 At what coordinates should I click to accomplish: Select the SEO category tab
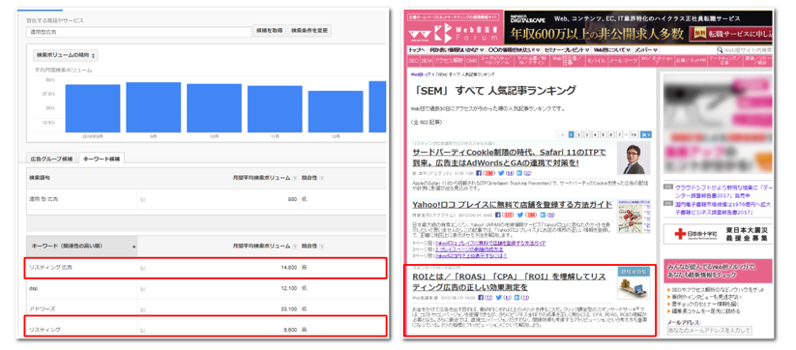(x=414, y=60)
